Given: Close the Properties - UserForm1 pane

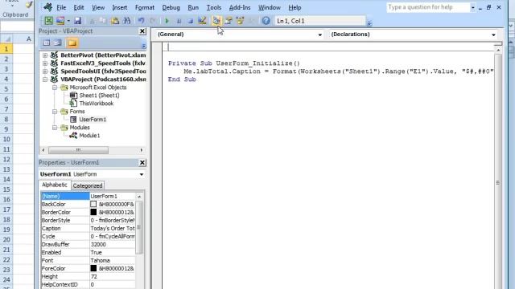Looking at the screenshot, I should [142, 162].
